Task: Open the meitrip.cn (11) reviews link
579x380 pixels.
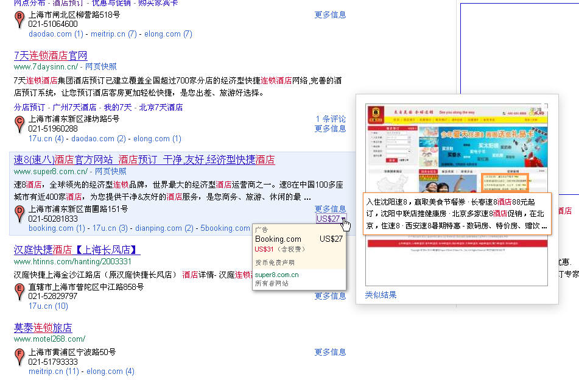Action: (x=54, y=371)
